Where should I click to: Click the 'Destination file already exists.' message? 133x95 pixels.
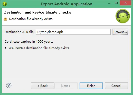(31, 19)
